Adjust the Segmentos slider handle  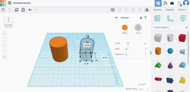click(x=126, y=55)
